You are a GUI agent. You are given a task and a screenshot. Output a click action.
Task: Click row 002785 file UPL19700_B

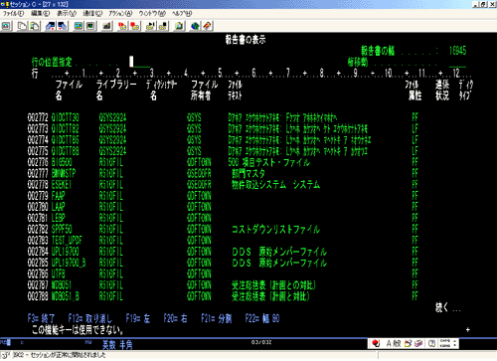(x=69, y=263)
